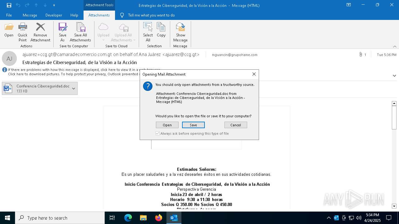The height and width of the screenshot is (224, 399).
Task: Click Save As in the ribbon
Action: (62, 32)
